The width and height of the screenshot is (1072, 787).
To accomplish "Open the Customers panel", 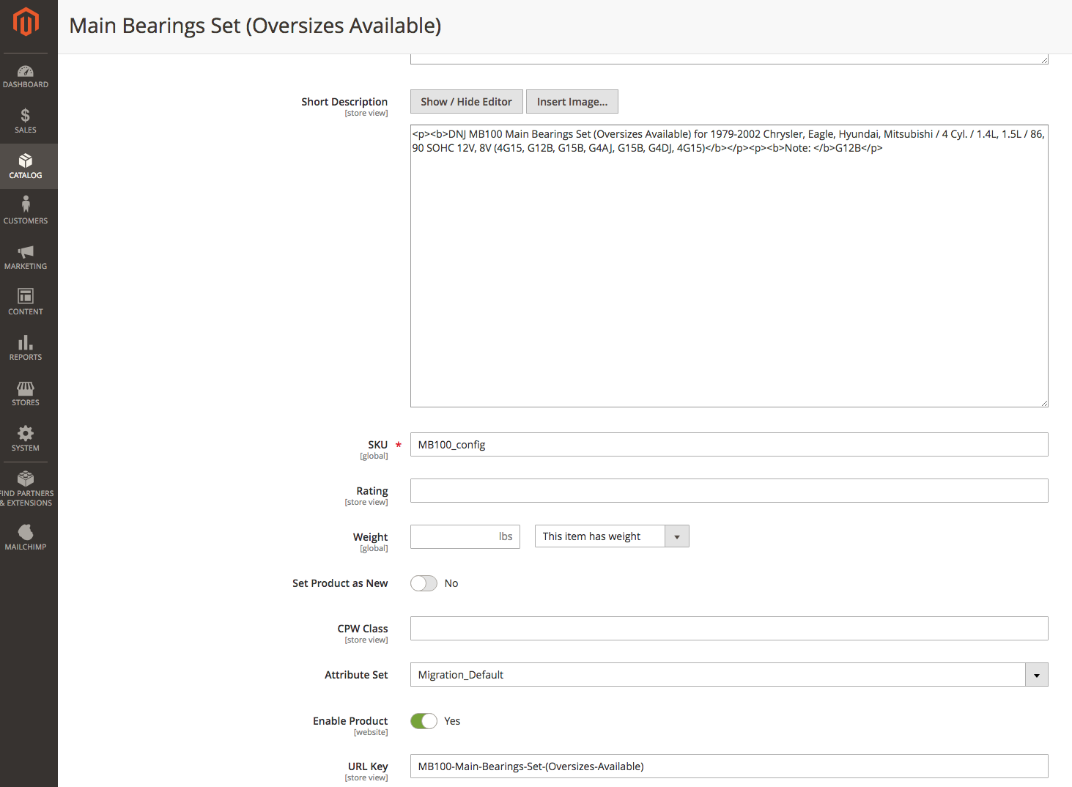I will [x=26, y=212].
